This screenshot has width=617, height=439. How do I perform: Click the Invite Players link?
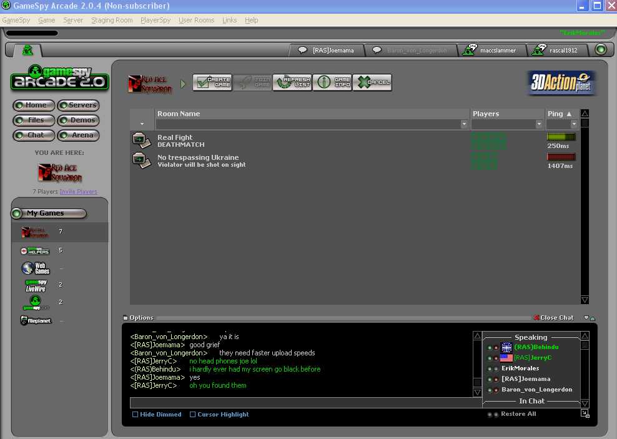[x=78, y=192]
